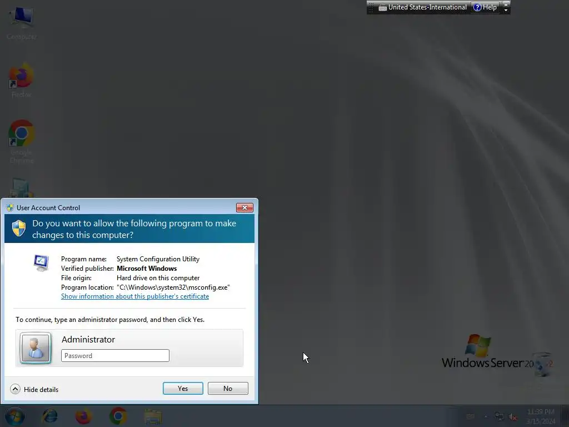This screenshot has height=427, width=569.
Task: Open the Computer desktop icon
Action: [x=22, y=23]
